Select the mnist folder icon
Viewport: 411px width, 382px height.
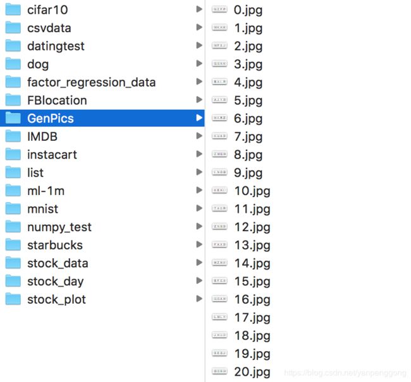click(13, 208)
